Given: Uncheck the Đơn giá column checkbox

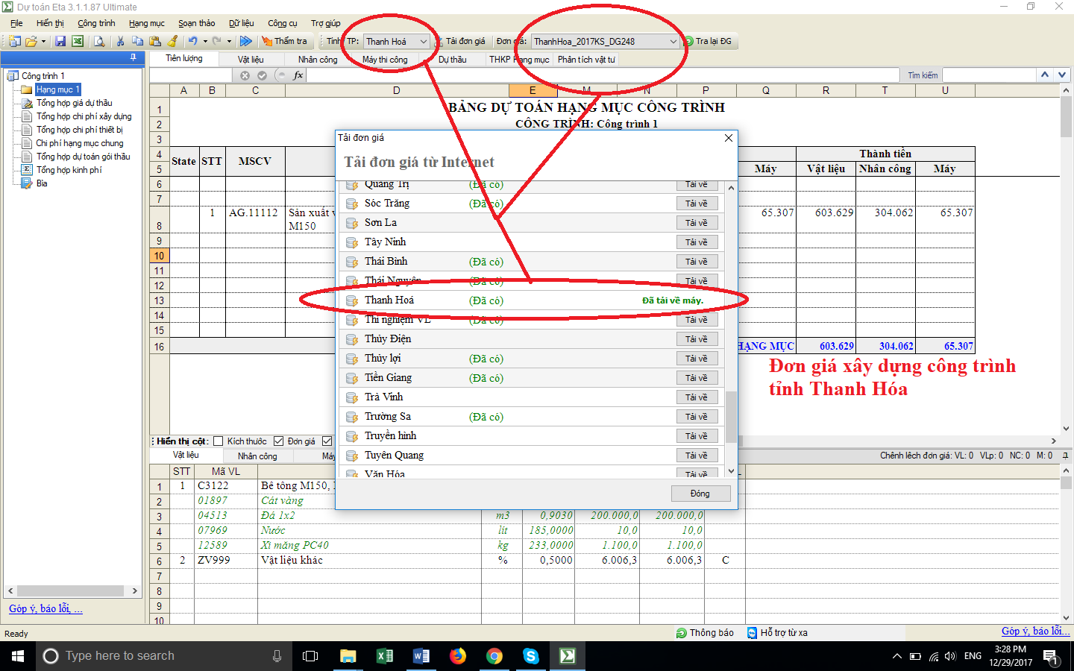Looking at the screenshot, I should coord(279,441).
